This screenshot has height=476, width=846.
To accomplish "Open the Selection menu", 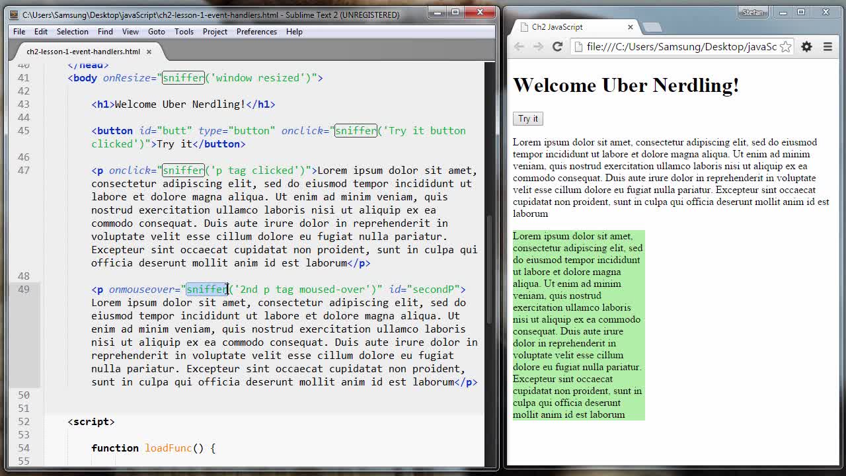I will pos(72,32).
